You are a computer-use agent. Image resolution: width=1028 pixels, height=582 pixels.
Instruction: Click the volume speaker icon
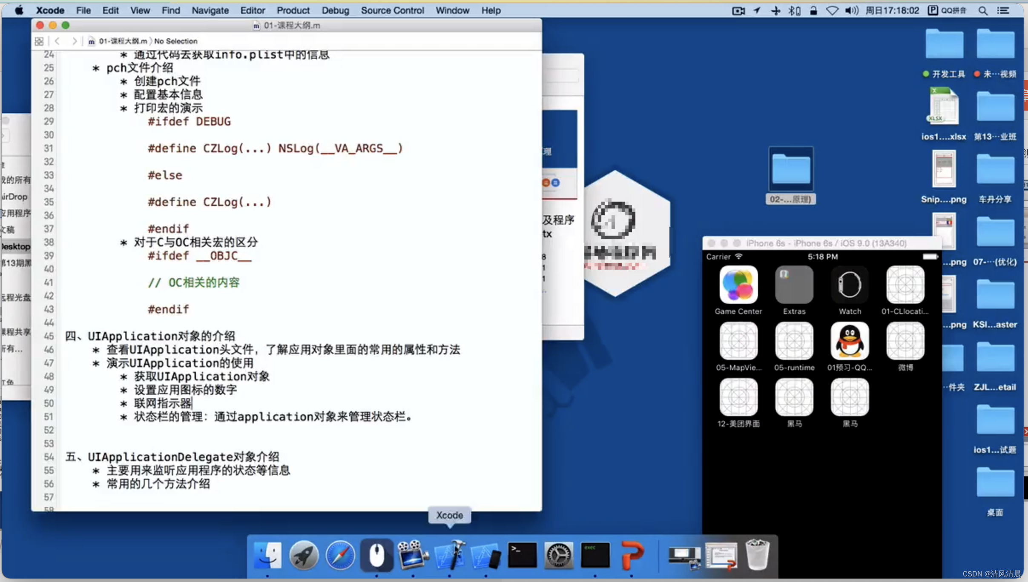[x=851, y=10]
